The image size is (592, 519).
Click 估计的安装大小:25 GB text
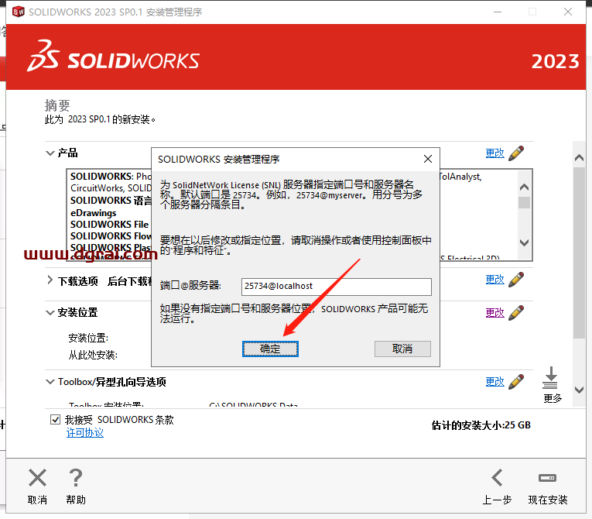481,425
